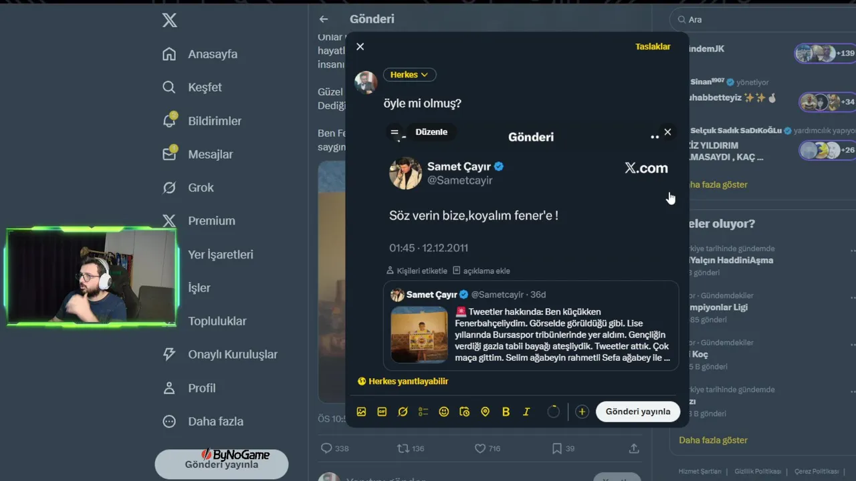The image size is (856, 481).
Task: Open Hizmet Şartları footer link
Action: click(x=700, y=472)
